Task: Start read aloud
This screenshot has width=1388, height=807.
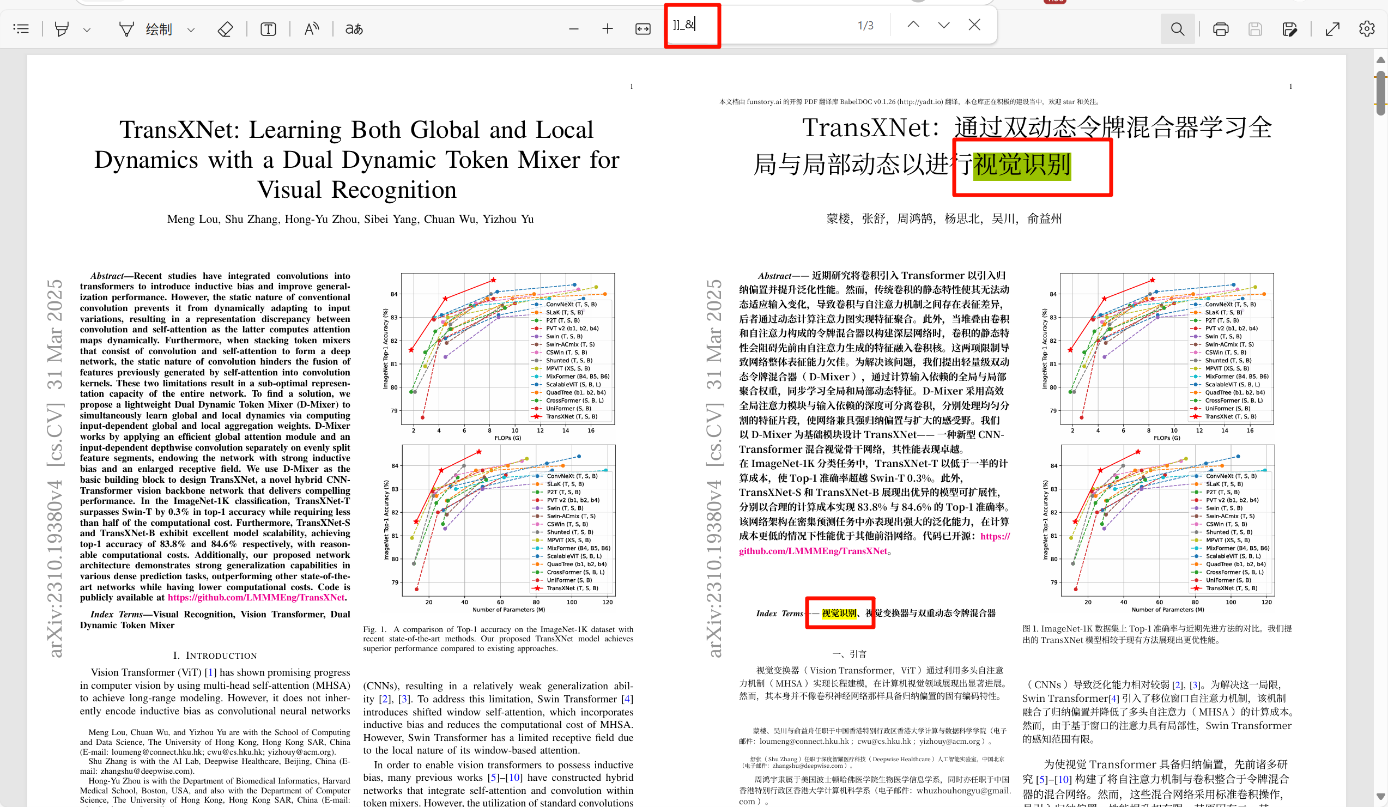Action: click(x=312, y=29)
